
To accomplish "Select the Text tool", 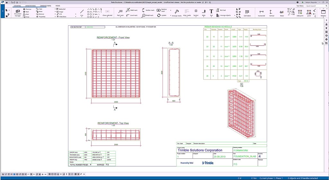I will pos(211,13).
